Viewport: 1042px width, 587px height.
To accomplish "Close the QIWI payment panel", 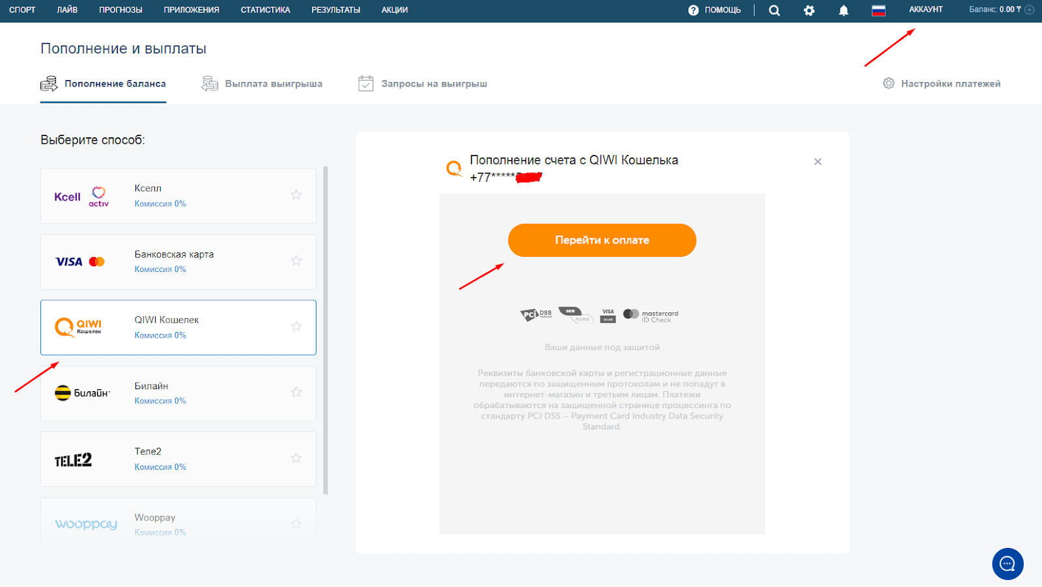I will point(818,161).
